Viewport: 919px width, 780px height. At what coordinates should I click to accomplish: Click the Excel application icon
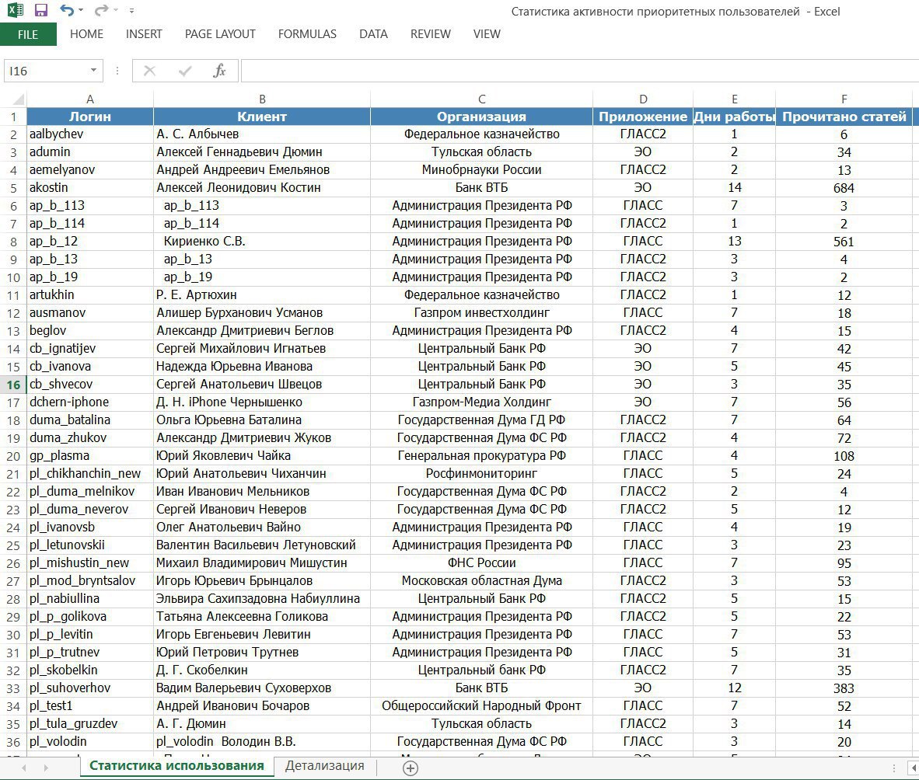pos(16,10)
